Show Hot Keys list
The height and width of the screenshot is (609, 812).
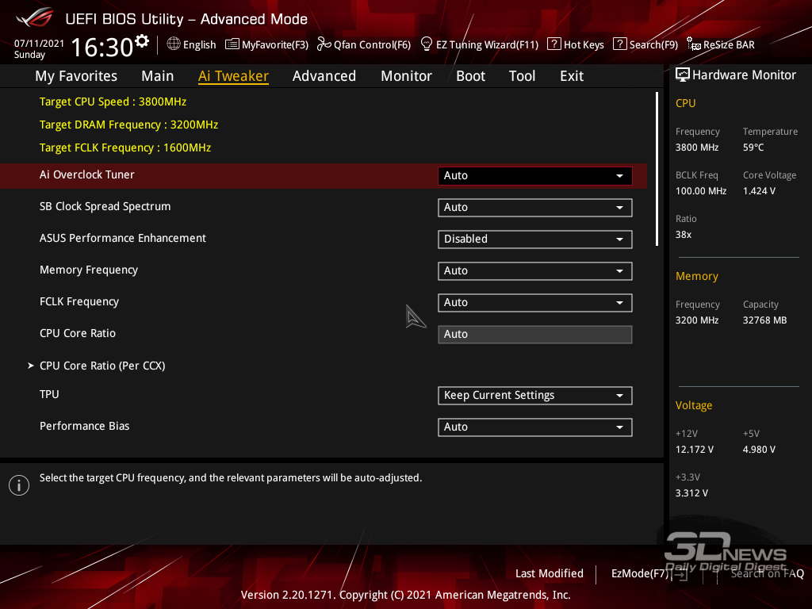coord(576,44)
